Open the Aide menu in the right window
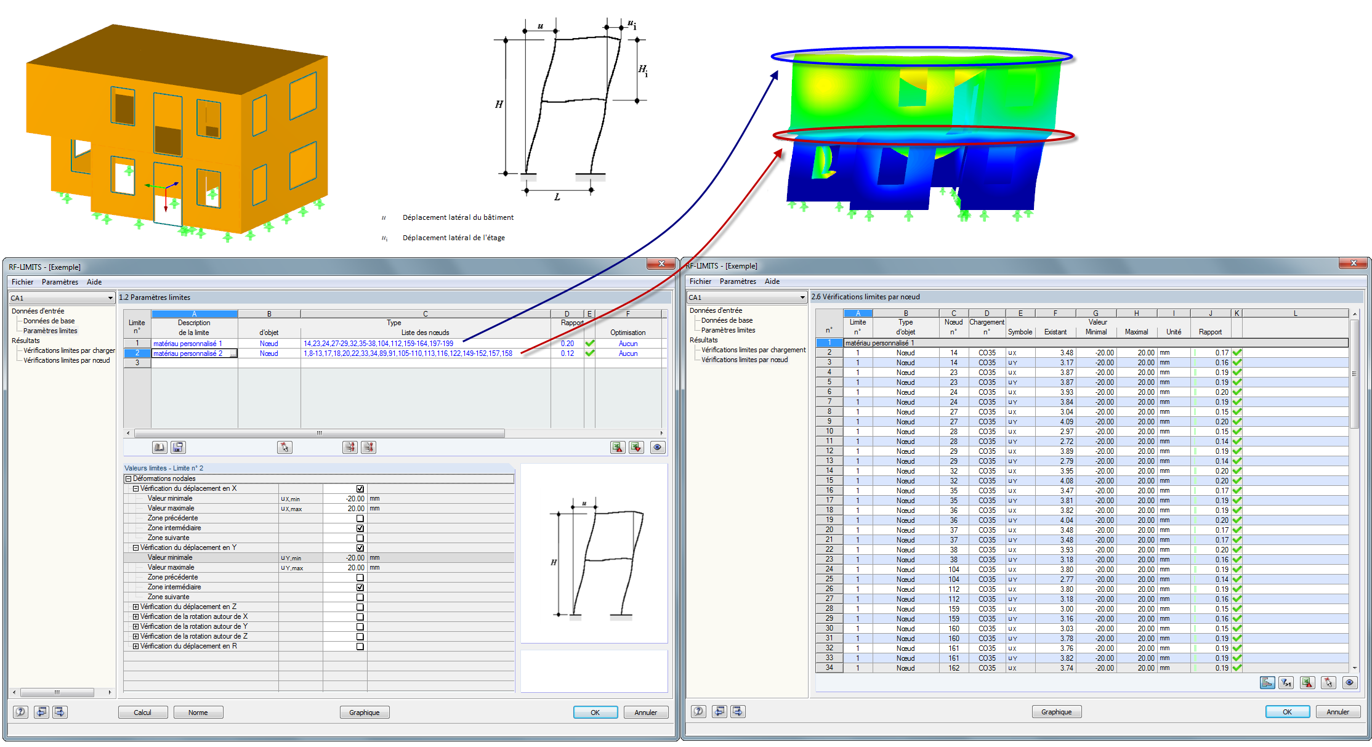1372x747 pixels. pyautogui.click(x=772, y=281)
